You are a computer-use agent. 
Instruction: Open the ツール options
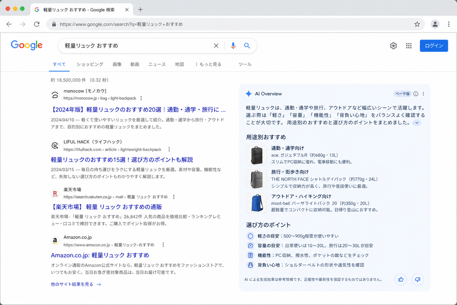[245, 64]
